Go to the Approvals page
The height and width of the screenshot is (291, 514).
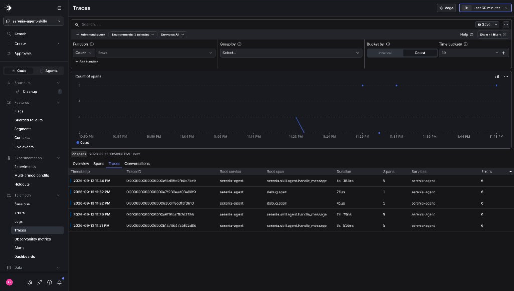(x=23, y=53)
